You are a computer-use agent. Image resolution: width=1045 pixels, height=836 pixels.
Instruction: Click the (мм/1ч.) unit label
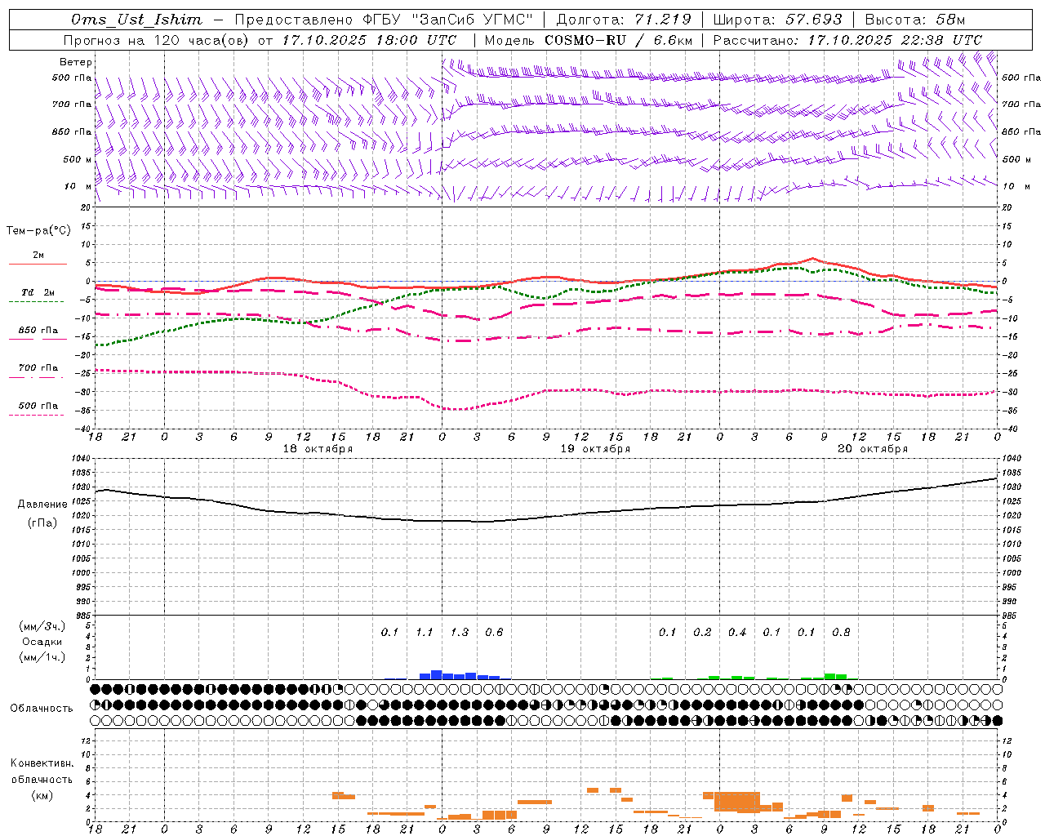42,657
